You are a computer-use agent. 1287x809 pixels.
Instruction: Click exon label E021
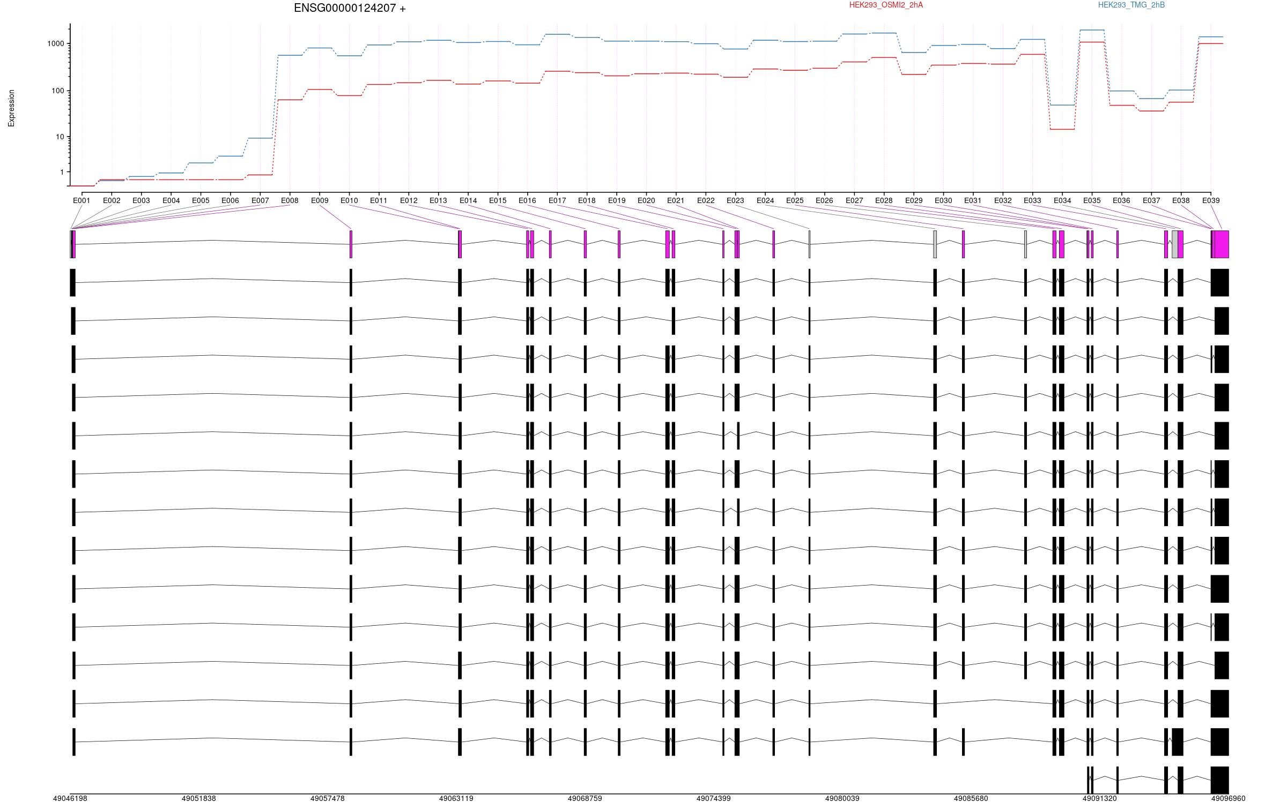click(676, 200)
